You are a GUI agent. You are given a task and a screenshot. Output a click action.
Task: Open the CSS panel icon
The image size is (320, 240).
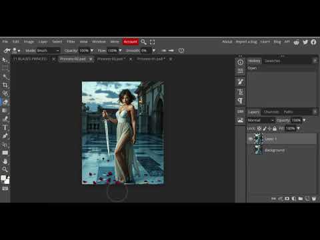tap(240, 111)
